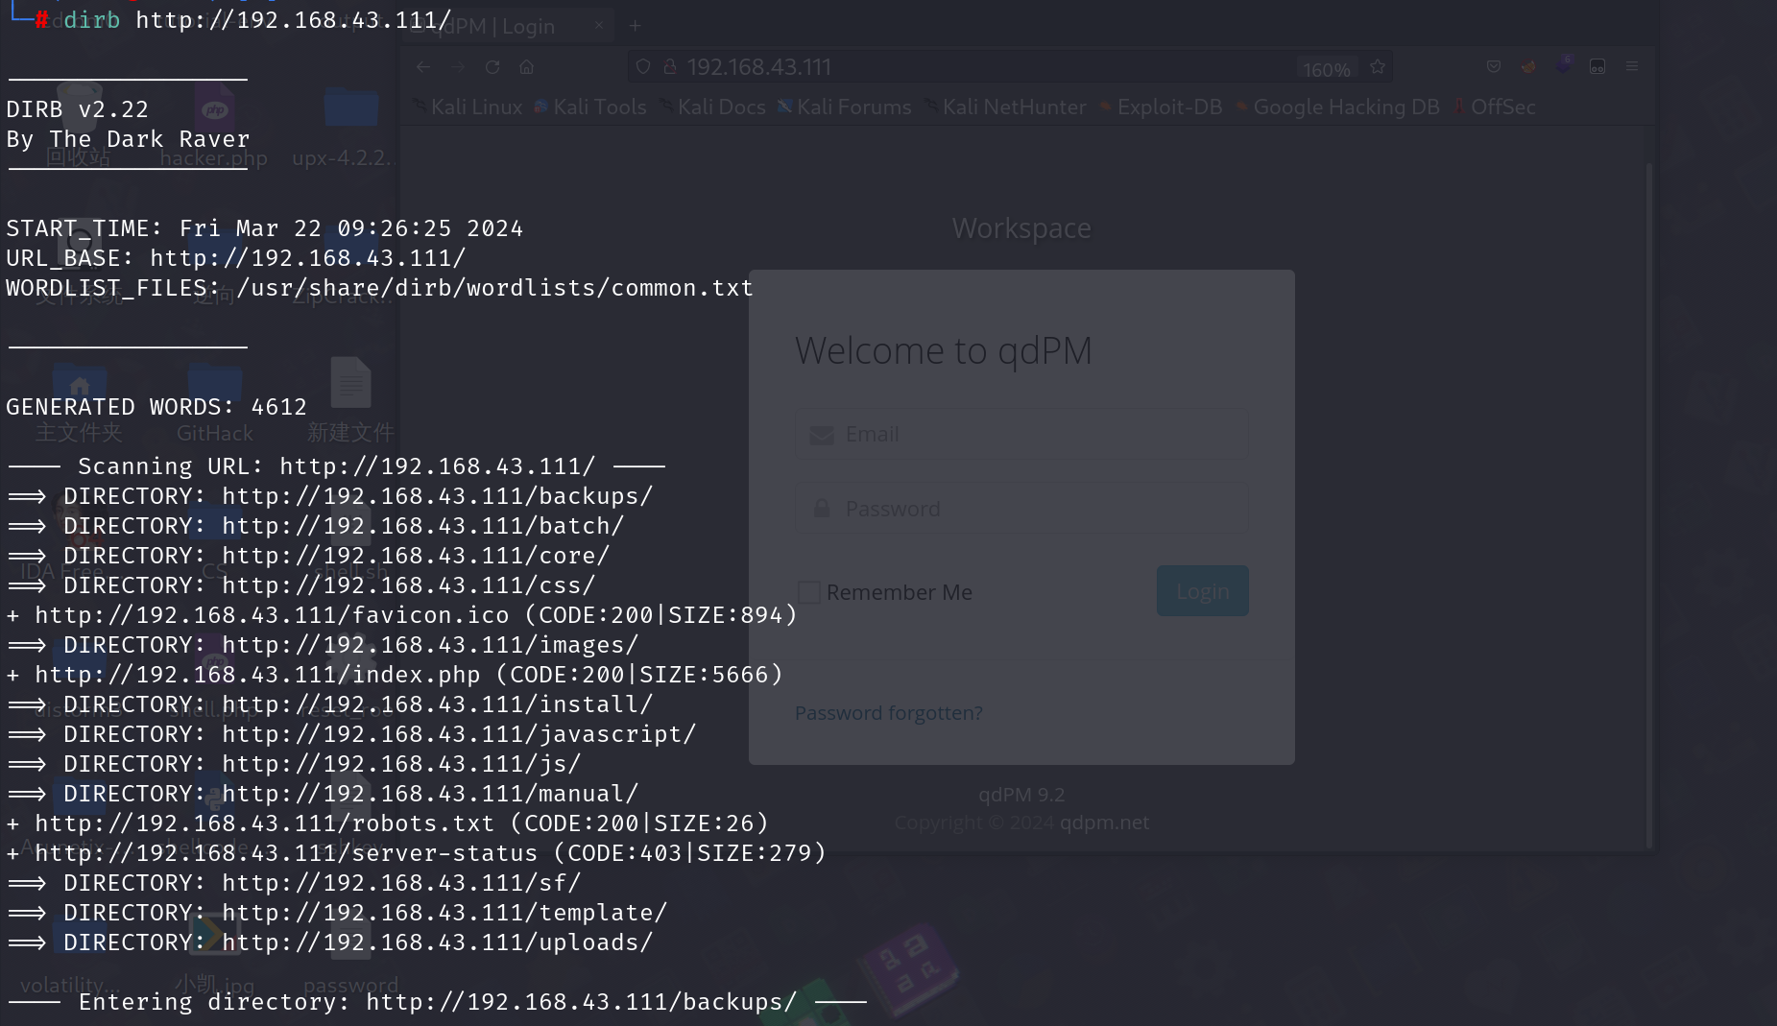The image size is (1777, 1026).
Task: Click the 'Entering directory' backups line
Action: [437, 1002]
